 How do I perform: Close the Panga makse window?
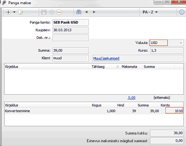pyautogui.click(x=179, y=2)
